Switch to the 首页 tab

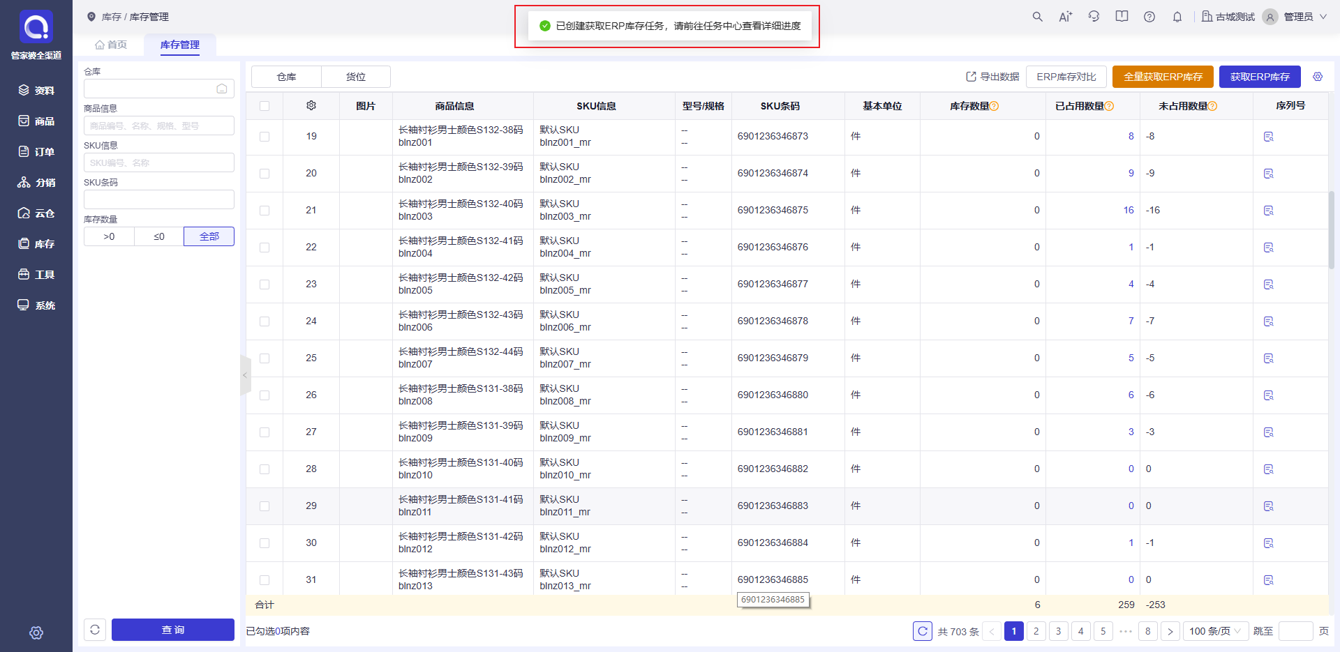click(111, 45)
